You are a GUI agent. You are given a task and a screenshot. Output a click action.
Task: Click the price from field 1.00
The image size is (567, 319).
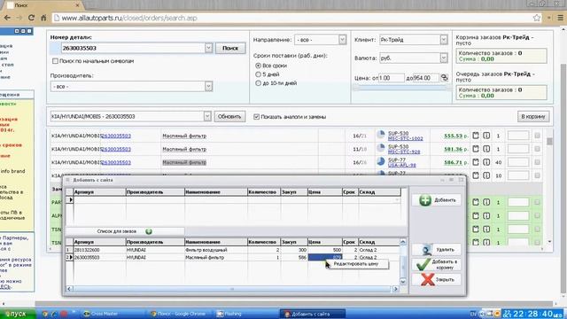click(392, 78)
